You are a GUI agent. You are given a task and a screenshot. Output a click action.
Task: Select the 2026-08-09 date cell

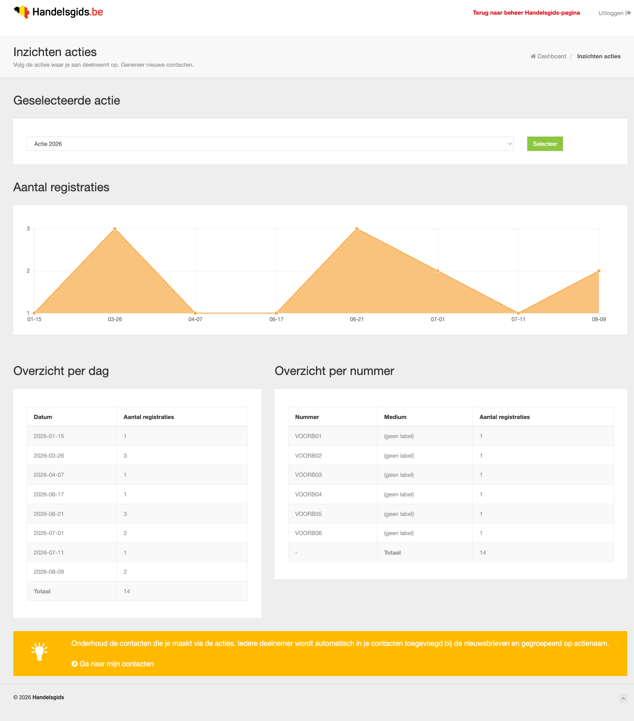[72, 572]
